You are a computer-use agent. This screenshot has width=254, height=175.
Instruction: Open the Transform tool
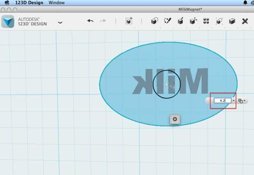click(129, 21)
